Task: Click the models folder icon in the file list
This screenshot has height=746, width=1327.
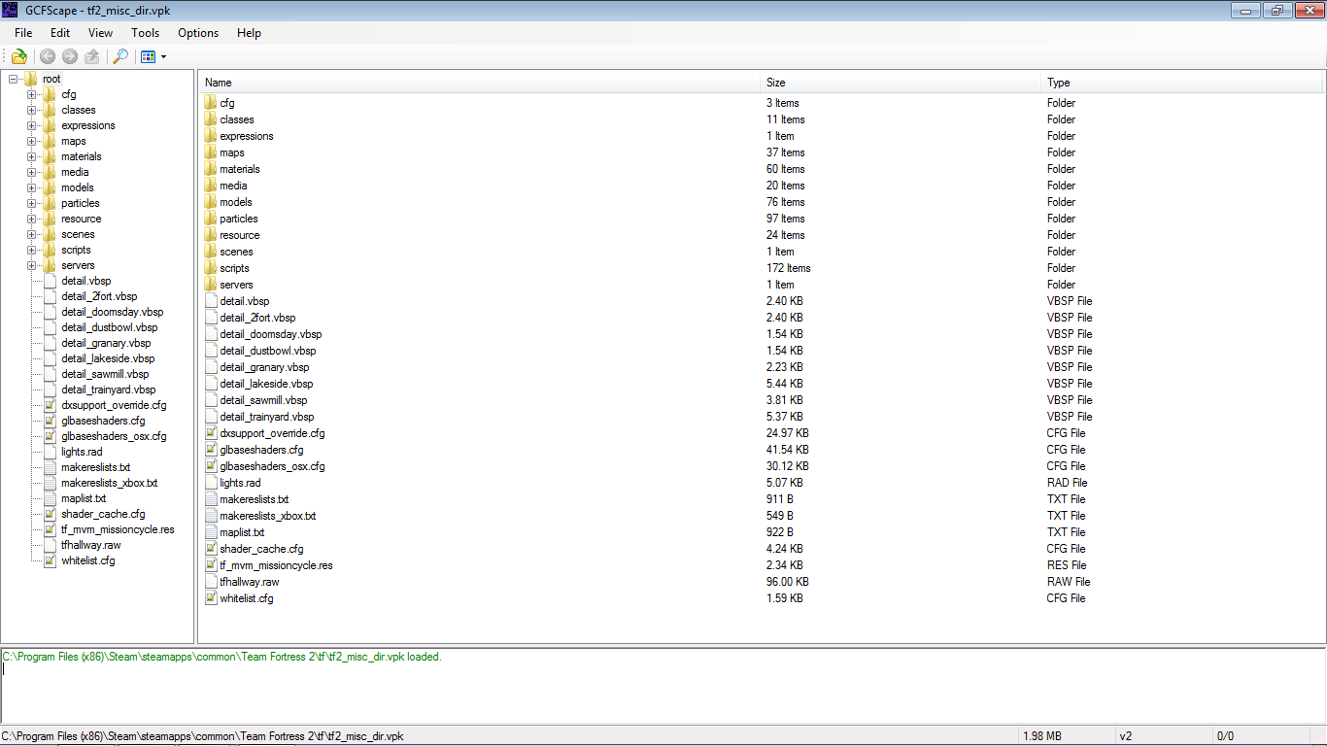Action: click(212, 202)
